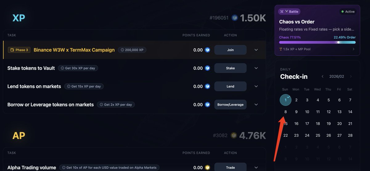Open battle details arrow in Chaos card

click(353, 49)
